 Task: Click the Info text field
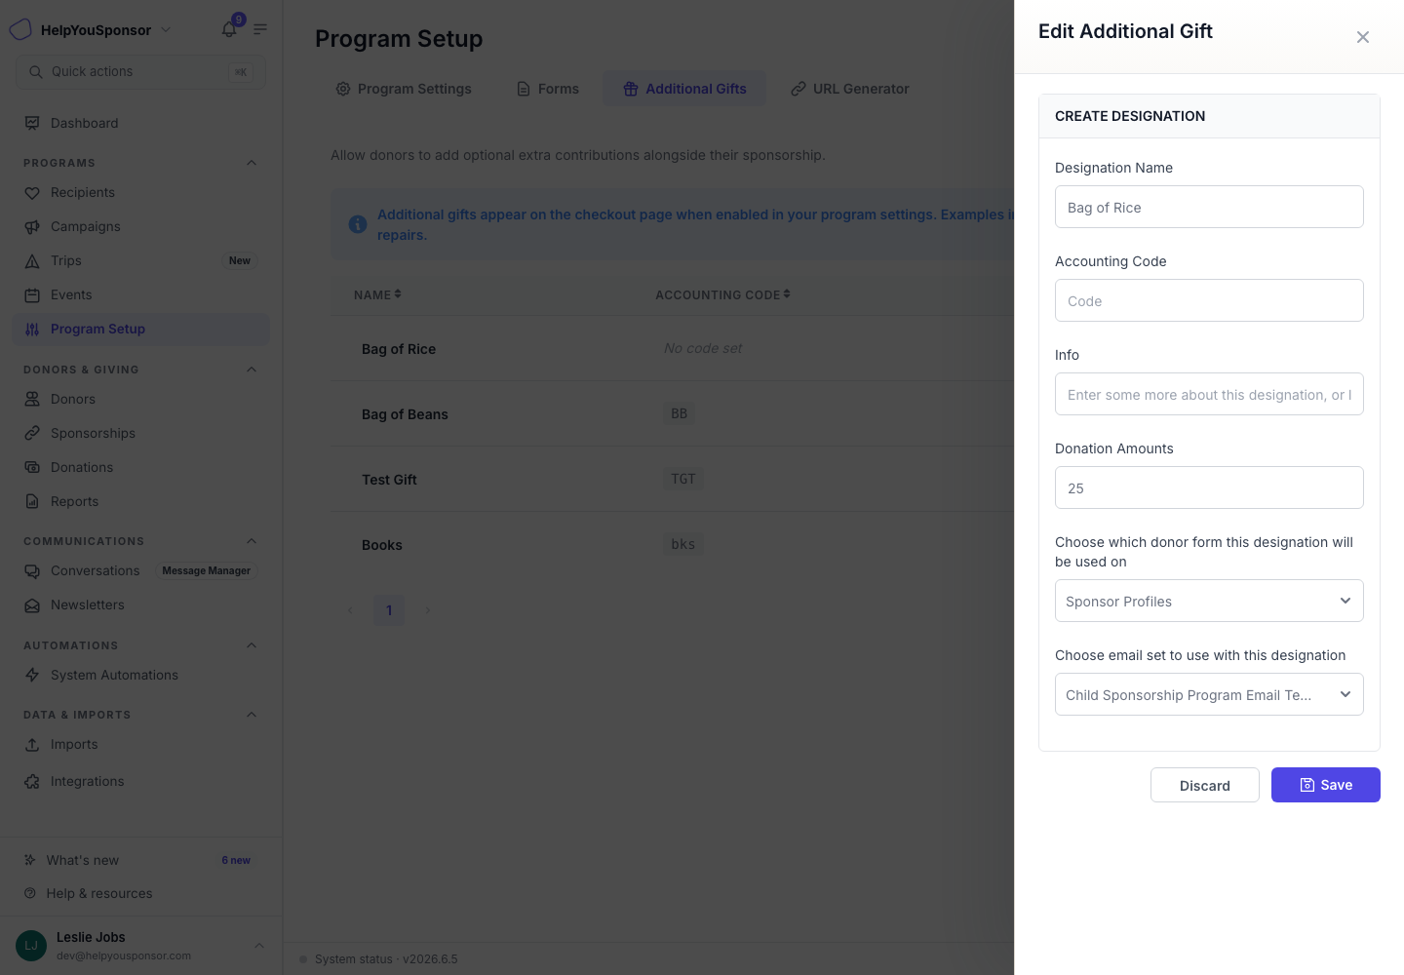point(1209,394)
